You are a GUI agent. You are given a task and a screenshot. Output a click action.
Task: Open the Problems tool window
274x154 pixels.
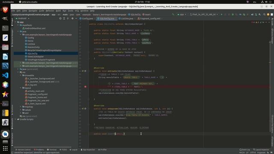[x=39, y=150]
